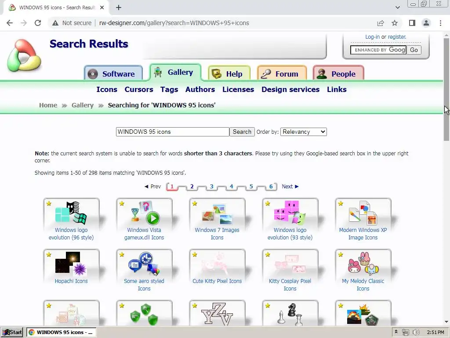View Not secure site information warning
The width and height of the screenshot is (450, 338).
[x=72, y=23]
